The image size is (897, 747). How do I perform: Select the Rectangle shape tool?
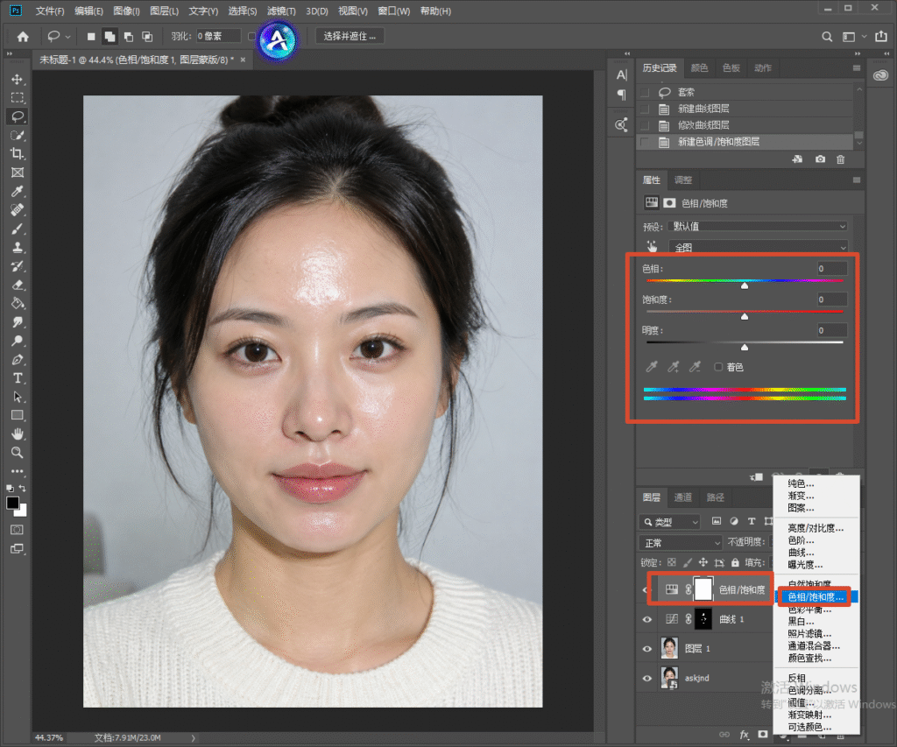point(18,415)
